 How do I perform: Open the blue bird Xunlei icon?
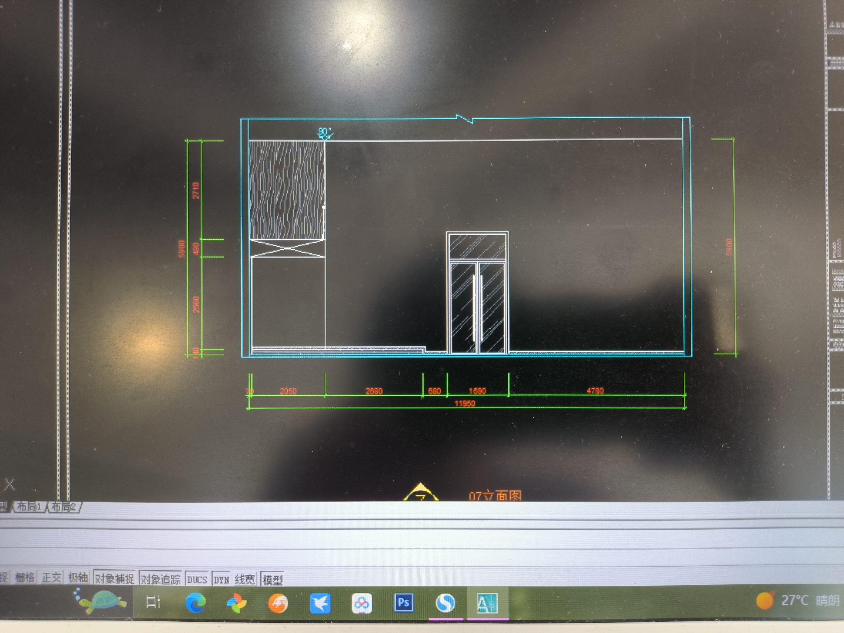point(320,603)
